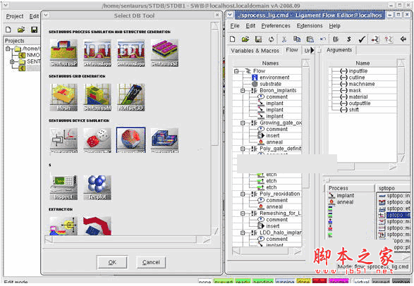Click the OK button
This screenshot has width=414, height=286.
coord(112,262)
